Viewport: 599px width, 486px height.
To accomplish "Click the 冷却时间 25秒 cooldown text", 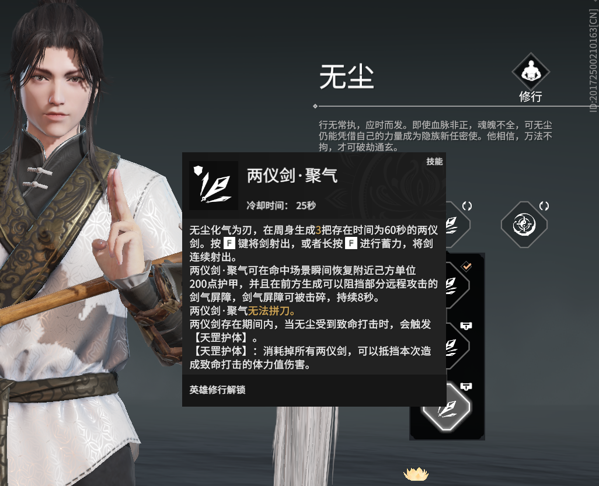I will (281, 205).
